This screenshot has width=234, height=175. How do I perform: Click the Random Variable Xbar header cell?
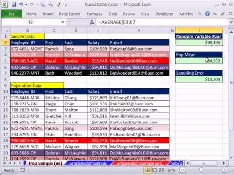tap(199, 36)
